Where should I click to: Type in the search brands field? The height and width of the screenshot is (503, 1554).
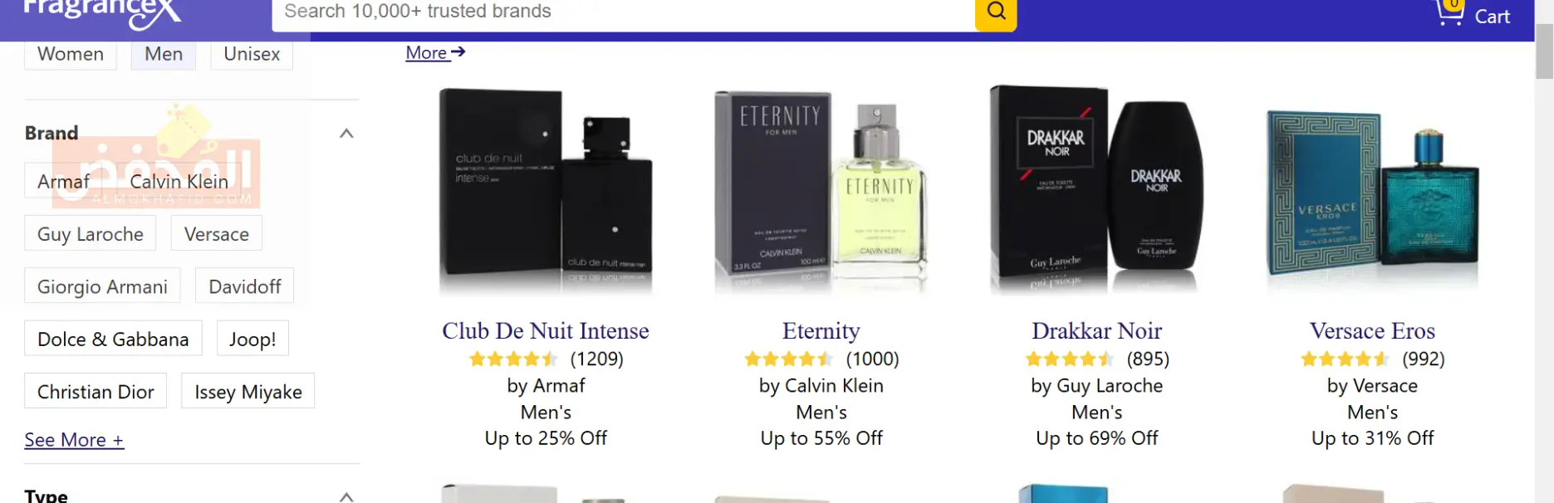point(623,12)
